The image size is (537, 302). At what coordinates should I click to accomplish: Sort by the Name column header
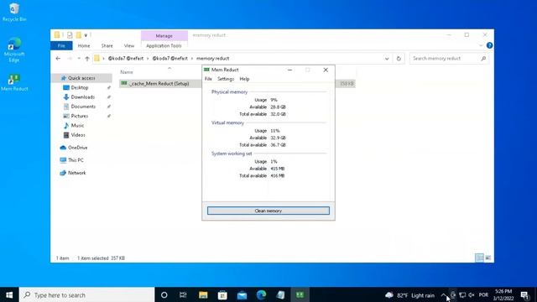(127, 72)
